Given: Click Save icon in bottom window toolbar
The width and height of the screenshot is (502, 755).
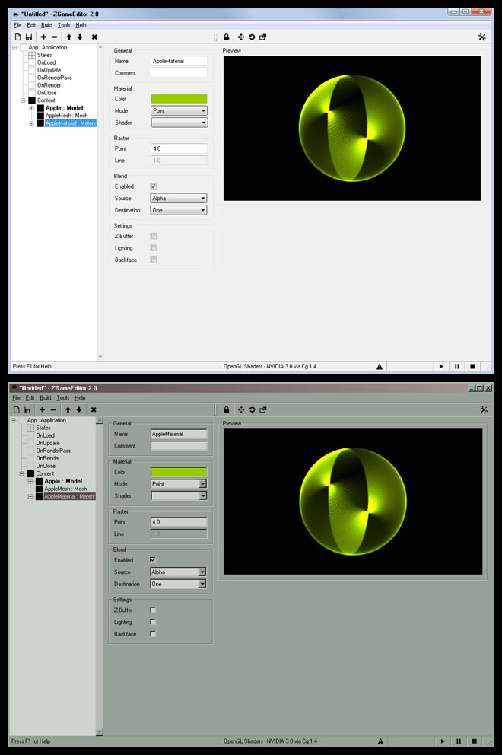Looking at the screenshot, I should (x=28, y=409).
